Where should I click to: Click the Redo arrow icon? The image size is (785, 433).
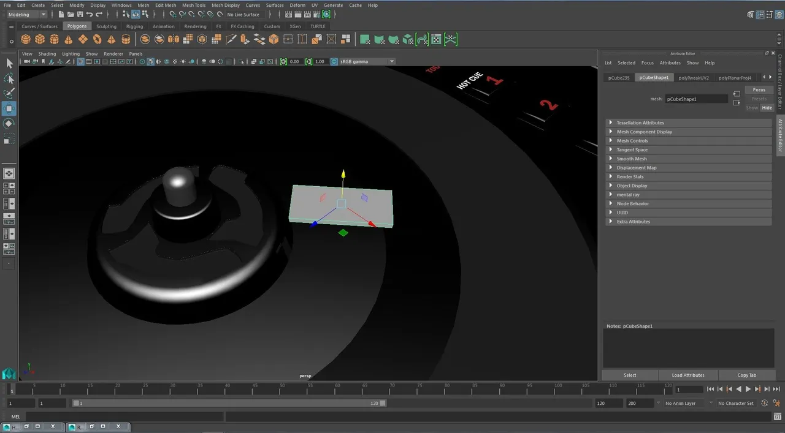click(x=99, y=14)
